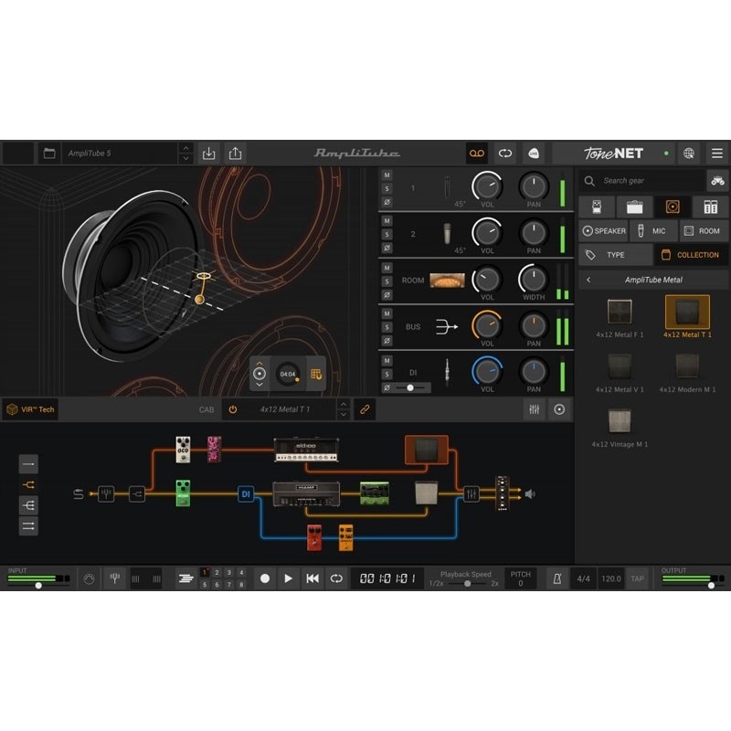Step to the previous preset arrow
731x731 pixels.
185,148
